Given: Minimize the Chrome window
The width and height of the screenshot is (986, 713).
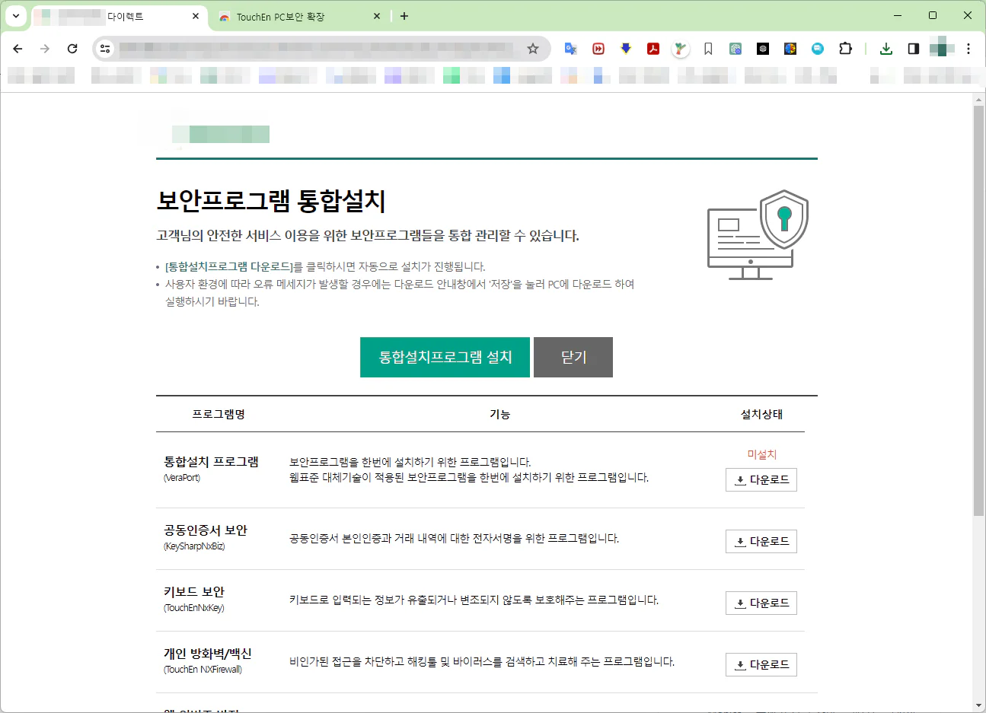Looking at the screenshot, I should 898,16.
